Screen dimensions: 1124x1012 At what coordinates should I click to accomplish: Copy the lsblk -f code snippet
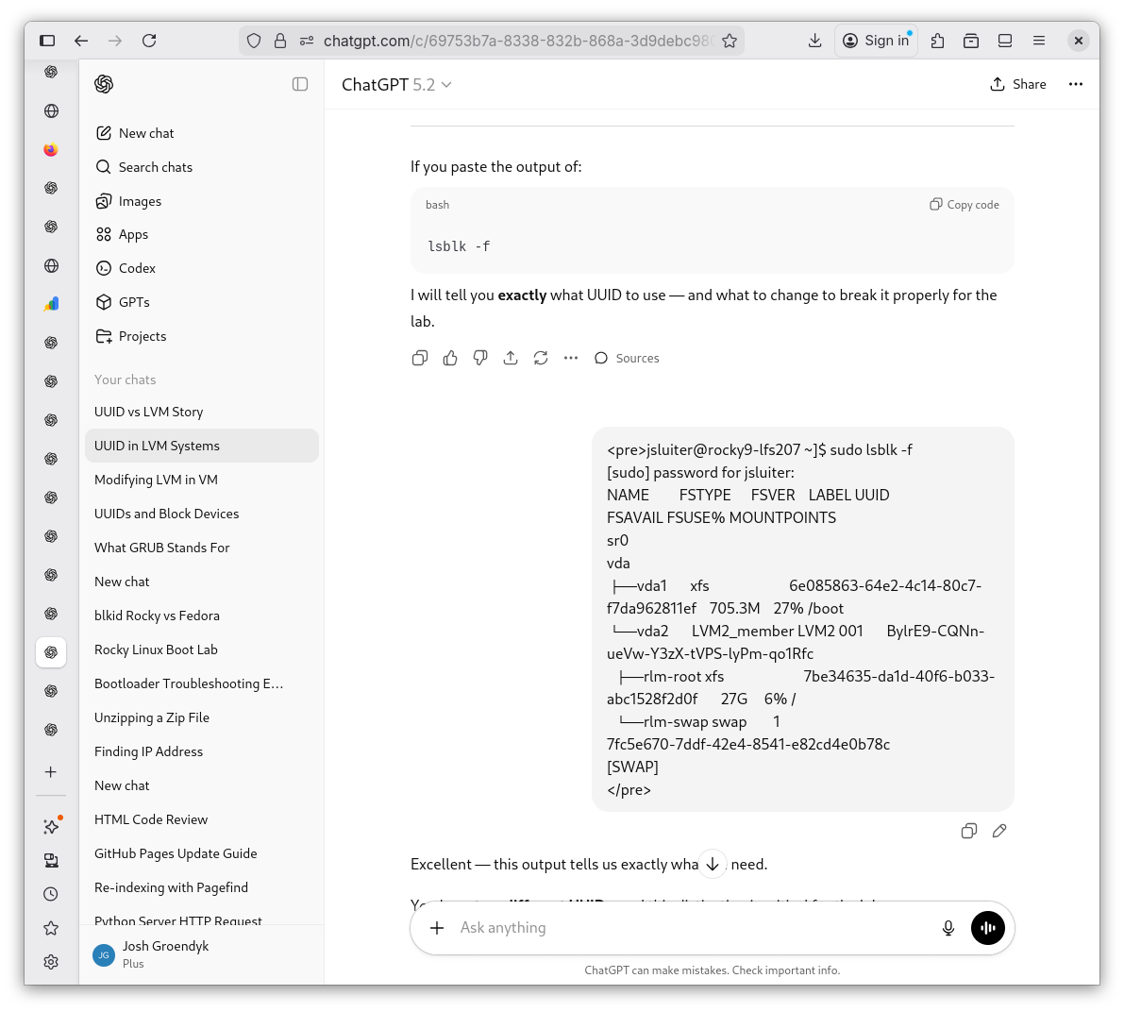click(963, 204)
